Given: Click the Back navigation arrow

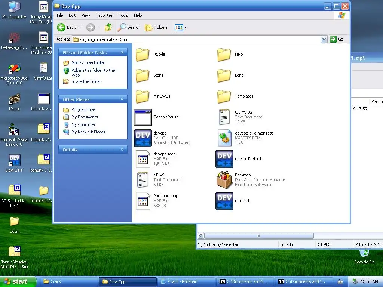Looking at the screenshot, I should coord(67,27).
